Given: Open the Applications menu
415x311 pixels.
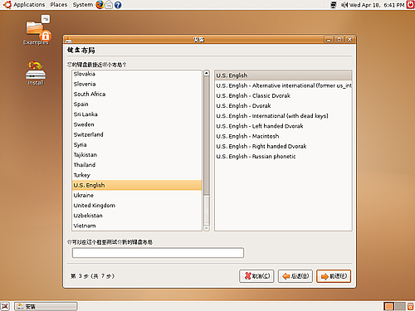Looking at the screenshot, I should 29,5.
